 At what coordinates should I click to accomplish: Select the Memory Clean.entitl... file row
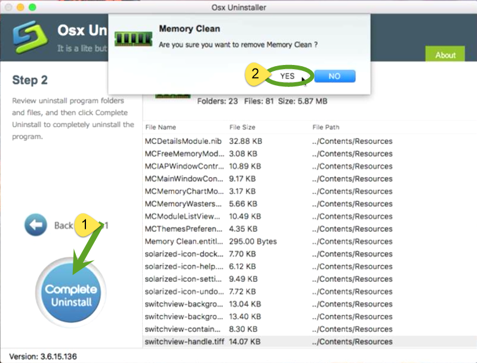tap(310, 241)
